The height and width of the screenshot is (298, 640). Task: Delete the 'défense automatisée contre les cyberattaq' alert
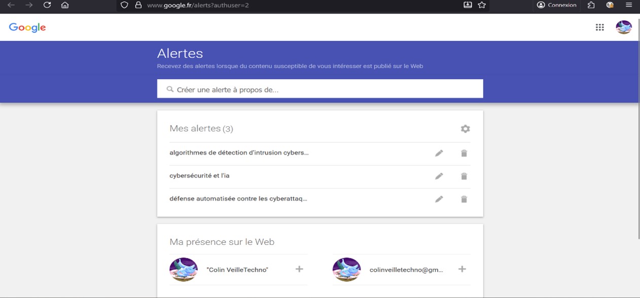[x=464, y=199]
